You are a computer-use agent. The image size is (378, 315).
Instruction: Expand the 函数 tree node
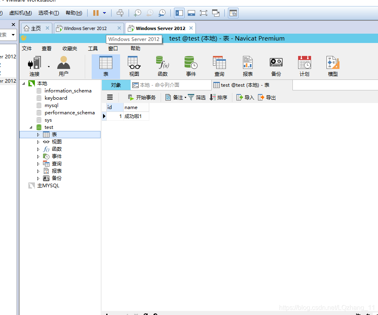[x=38, y=149]
